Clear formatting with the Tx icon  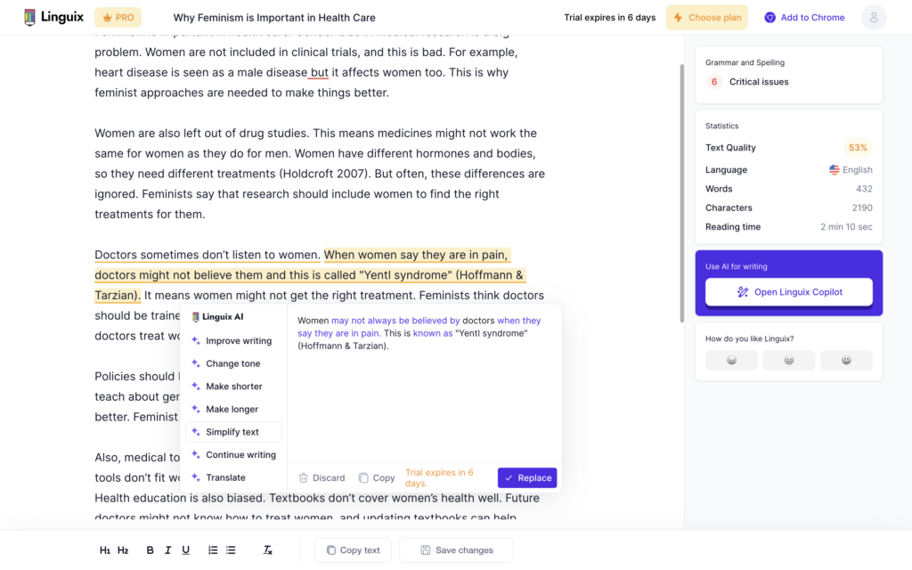267,550
